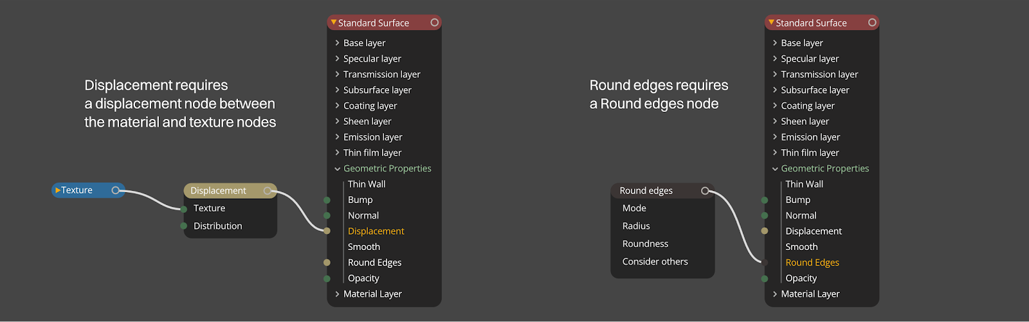This screenshot has width=1029, height=322.
Task: Click the Radius parameter in Round edges node
Action: coord(636,226)
